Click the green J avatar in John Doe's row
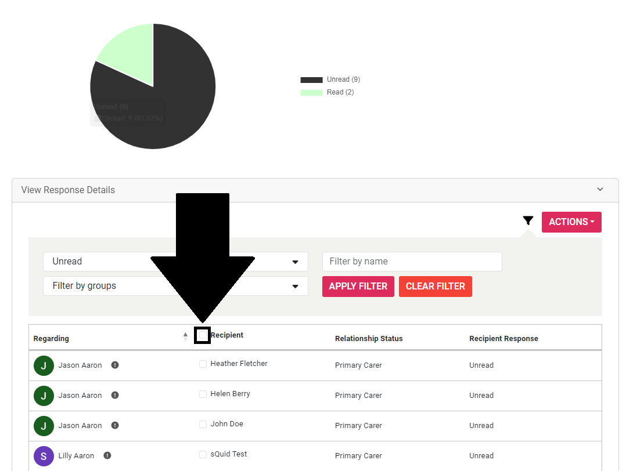 coord(44,426)
